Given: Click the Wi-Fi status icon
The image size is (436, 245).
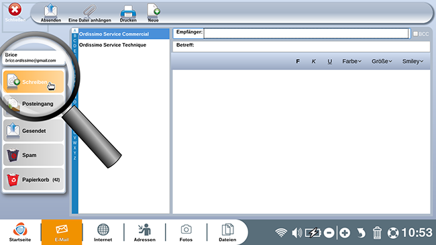Looking at the screenshot, I should coord(281,232).
